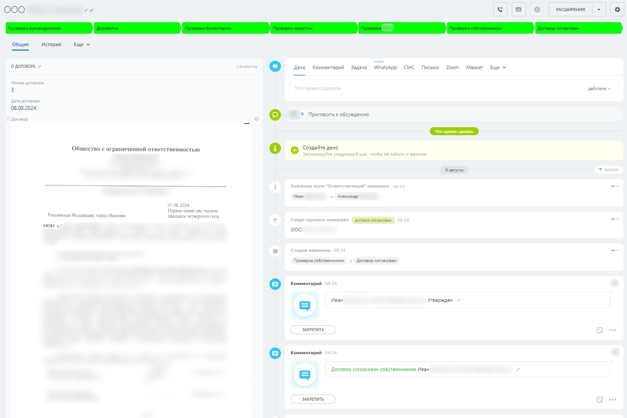This screenshot has width=627, height=418.
Task: Select the Маркет activity tab
Action: point(475,67)
